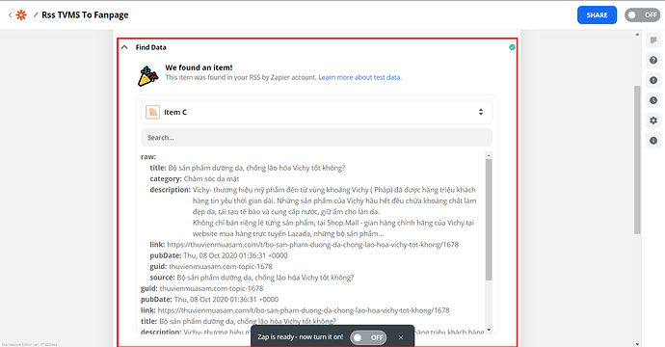Dismiss the Zap is ready notification
Screen dimensions: 665x347
pyautogui.click(x=401, y=337)
